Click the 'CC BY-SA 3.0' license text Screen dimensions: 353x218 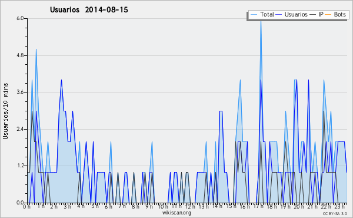(335, 213)
